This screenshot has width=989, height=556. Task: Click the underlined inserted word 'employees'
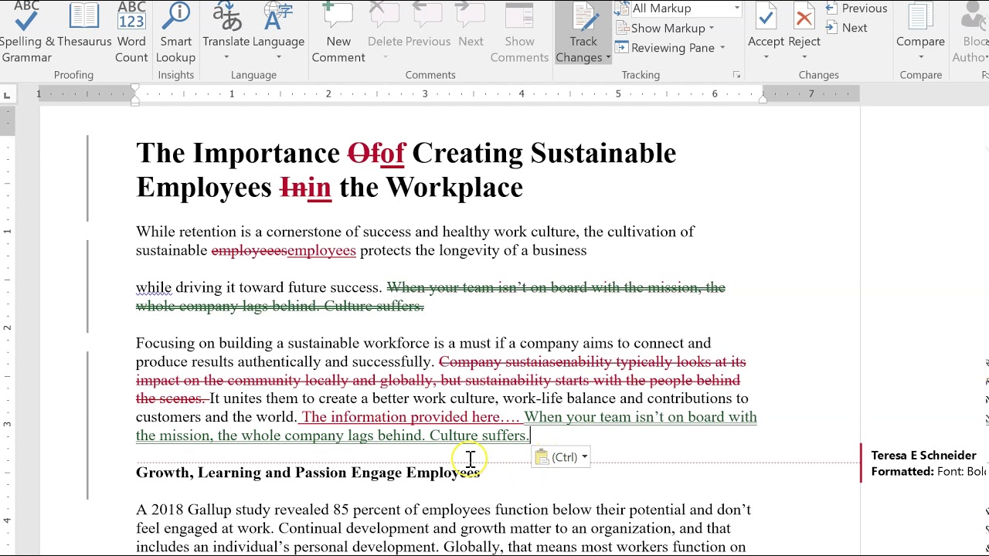(x=321, y=250)
